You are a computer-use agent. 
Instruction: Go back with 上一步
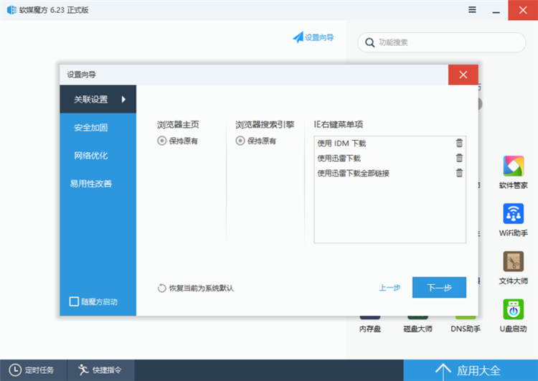pyautogui.click(x=390, y=288)
